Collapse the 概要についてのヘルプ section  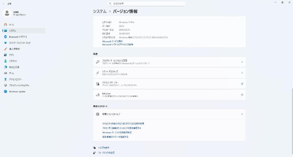click(242, 114)
